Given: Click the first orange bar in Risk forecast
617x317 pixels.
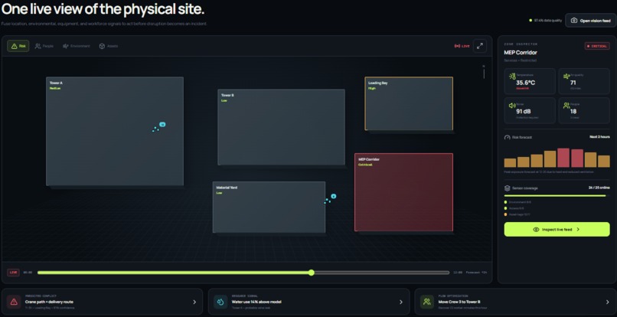Looking at the screenshot, I should pos(510,163).
